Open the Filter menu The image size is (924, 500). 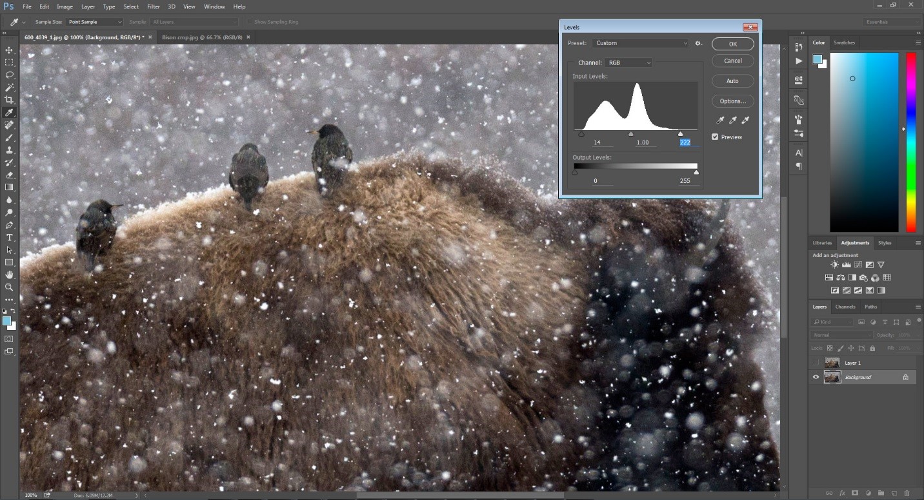(x=153, y=6)
